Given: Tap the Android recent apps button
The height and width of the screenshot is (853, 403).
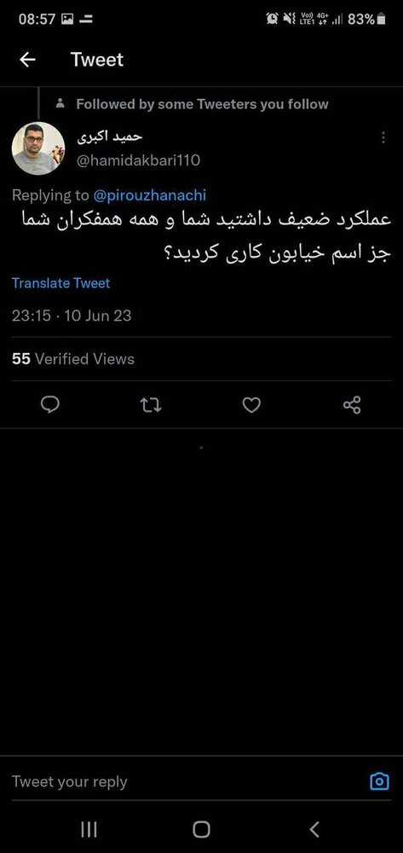Looking at the screenshot, I should pyautogui.click(x=89, y=830).
